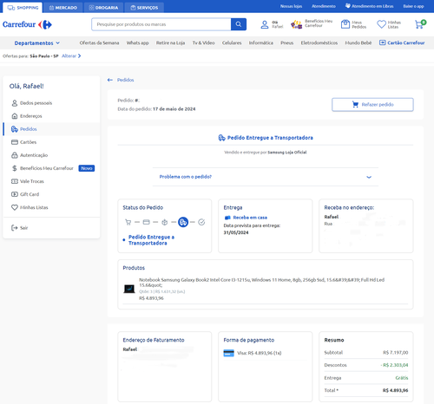Switch to the Shopping tab
The width and height of the screenshot is (434, 404).
(x=23, y=8)
